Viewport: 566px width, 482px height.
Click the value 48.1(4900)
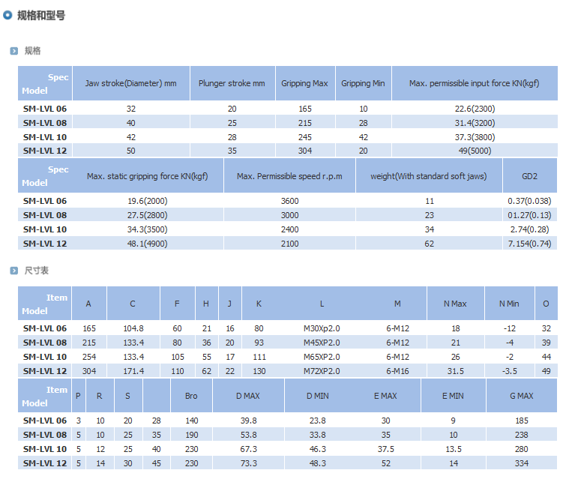147,244
